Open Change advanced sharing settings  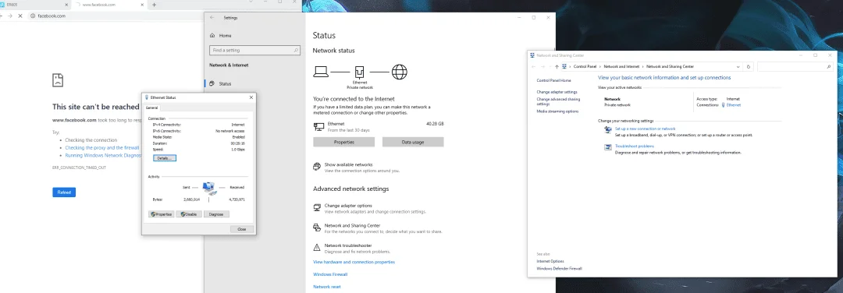pos(558,101)
